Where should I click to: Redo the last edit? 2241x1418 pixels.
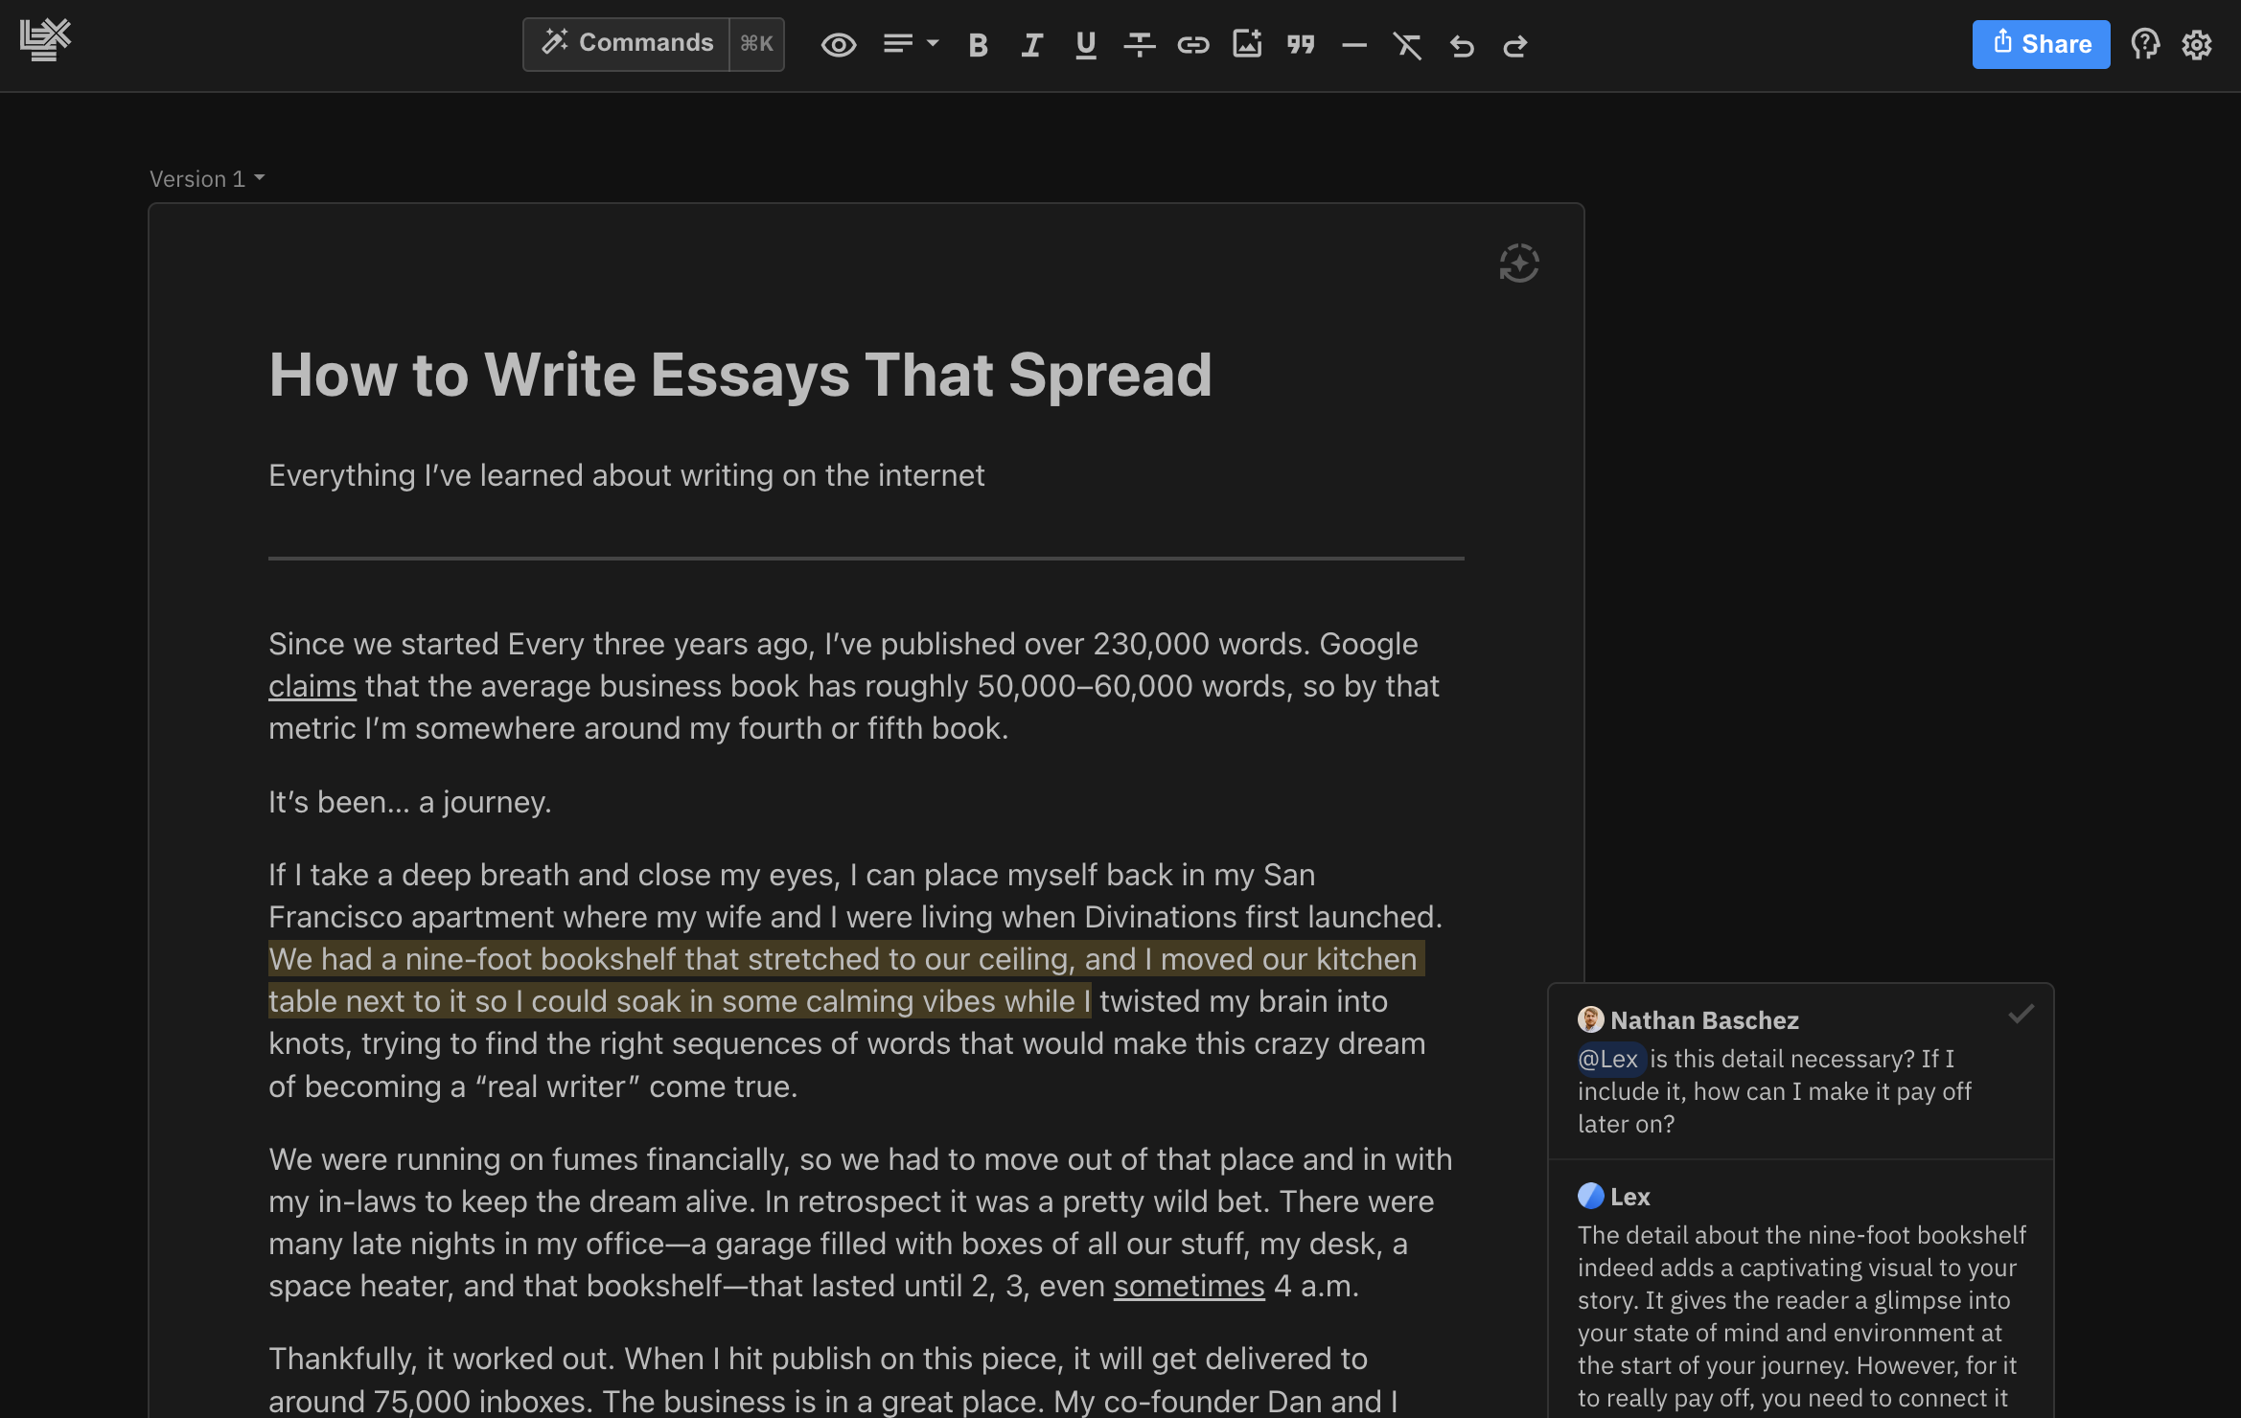[1514, 45]
